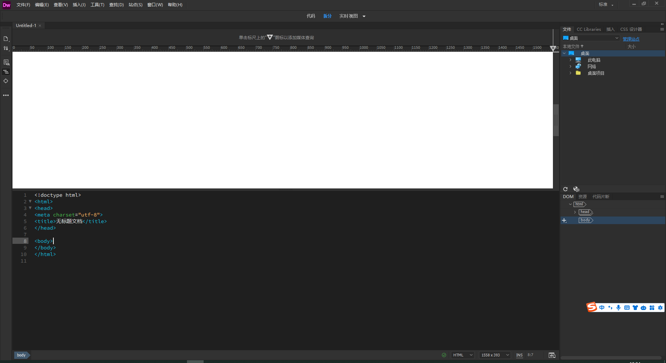Toggle the INS insert mode indicator

519,355
